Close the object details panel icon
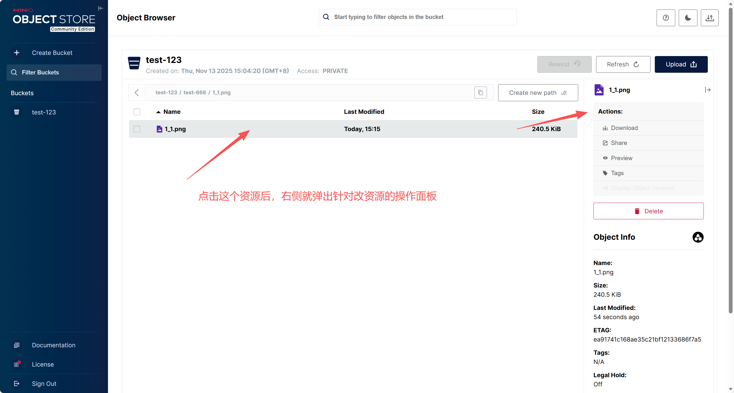Viewport: 734px width, 393px height. pos(708,90)
